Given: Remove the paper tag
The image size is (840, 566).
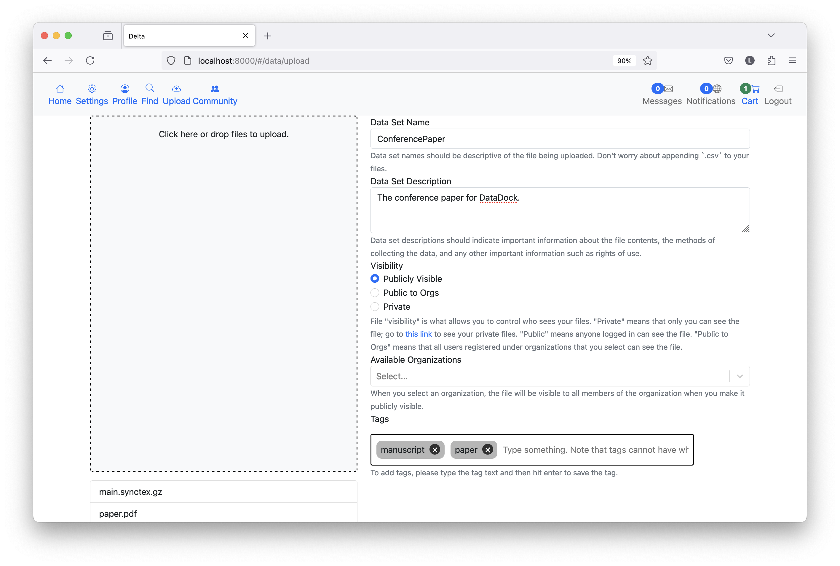Looking at the screenshot, I should pyautogui.click(x=487, y=450).
